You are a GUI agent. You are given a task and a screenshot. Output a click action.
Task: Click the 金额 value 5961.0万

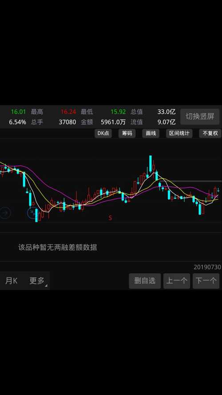click(x=113, y=122)
